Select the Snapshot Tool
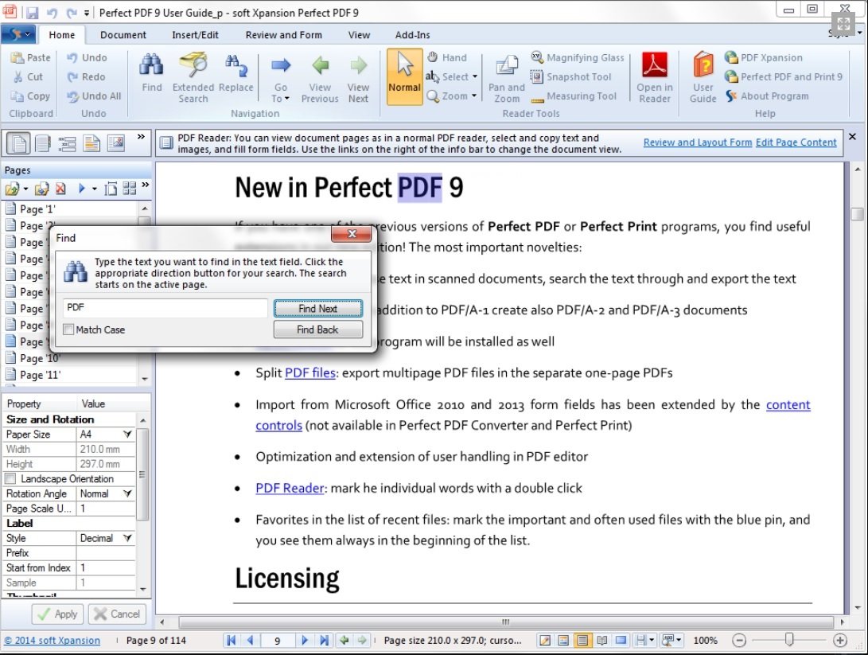This screenshot has width=868, height=655. point(571,77)
